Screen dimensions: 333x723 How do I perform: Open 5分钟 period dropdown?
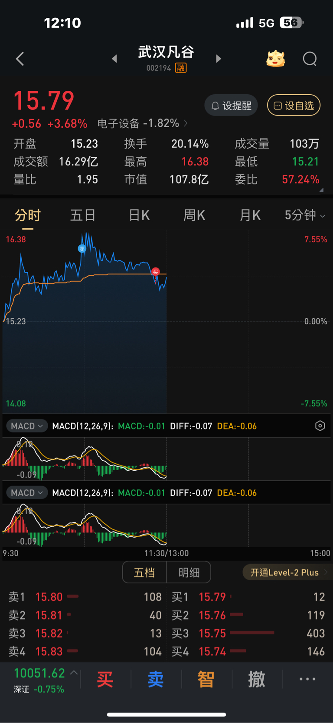[x=305, y=215]
